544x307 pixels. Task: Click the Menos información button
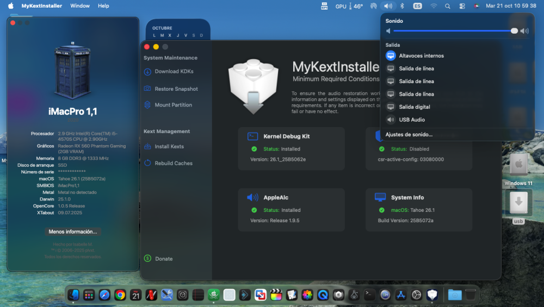tap(73, 231)
